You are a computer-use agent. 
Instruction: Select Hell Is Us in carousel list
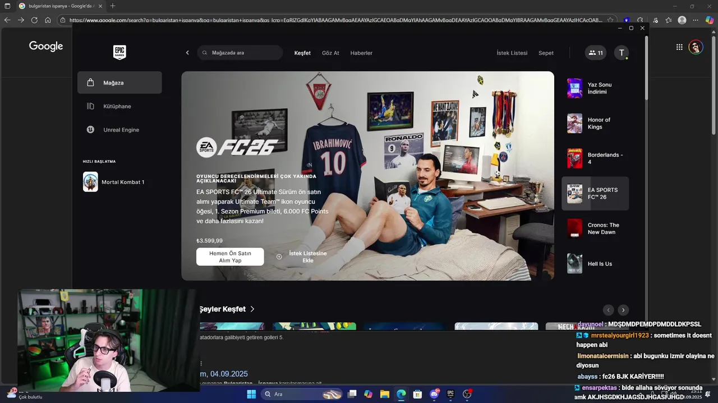[x=595, y=264]
